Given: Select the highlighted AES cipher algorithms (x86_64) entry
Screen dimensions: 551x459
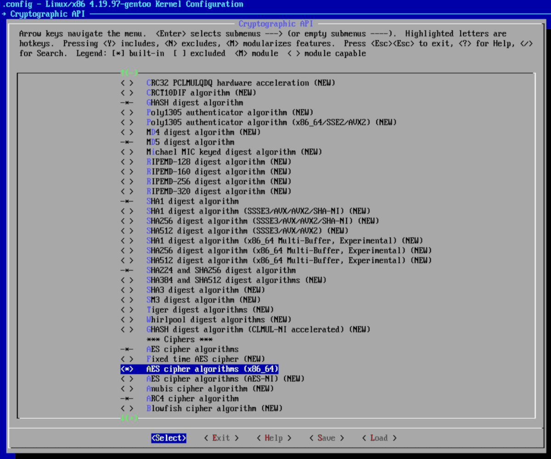Looking at the screenshot, I should pyautogui.click(x=212, y=369).
